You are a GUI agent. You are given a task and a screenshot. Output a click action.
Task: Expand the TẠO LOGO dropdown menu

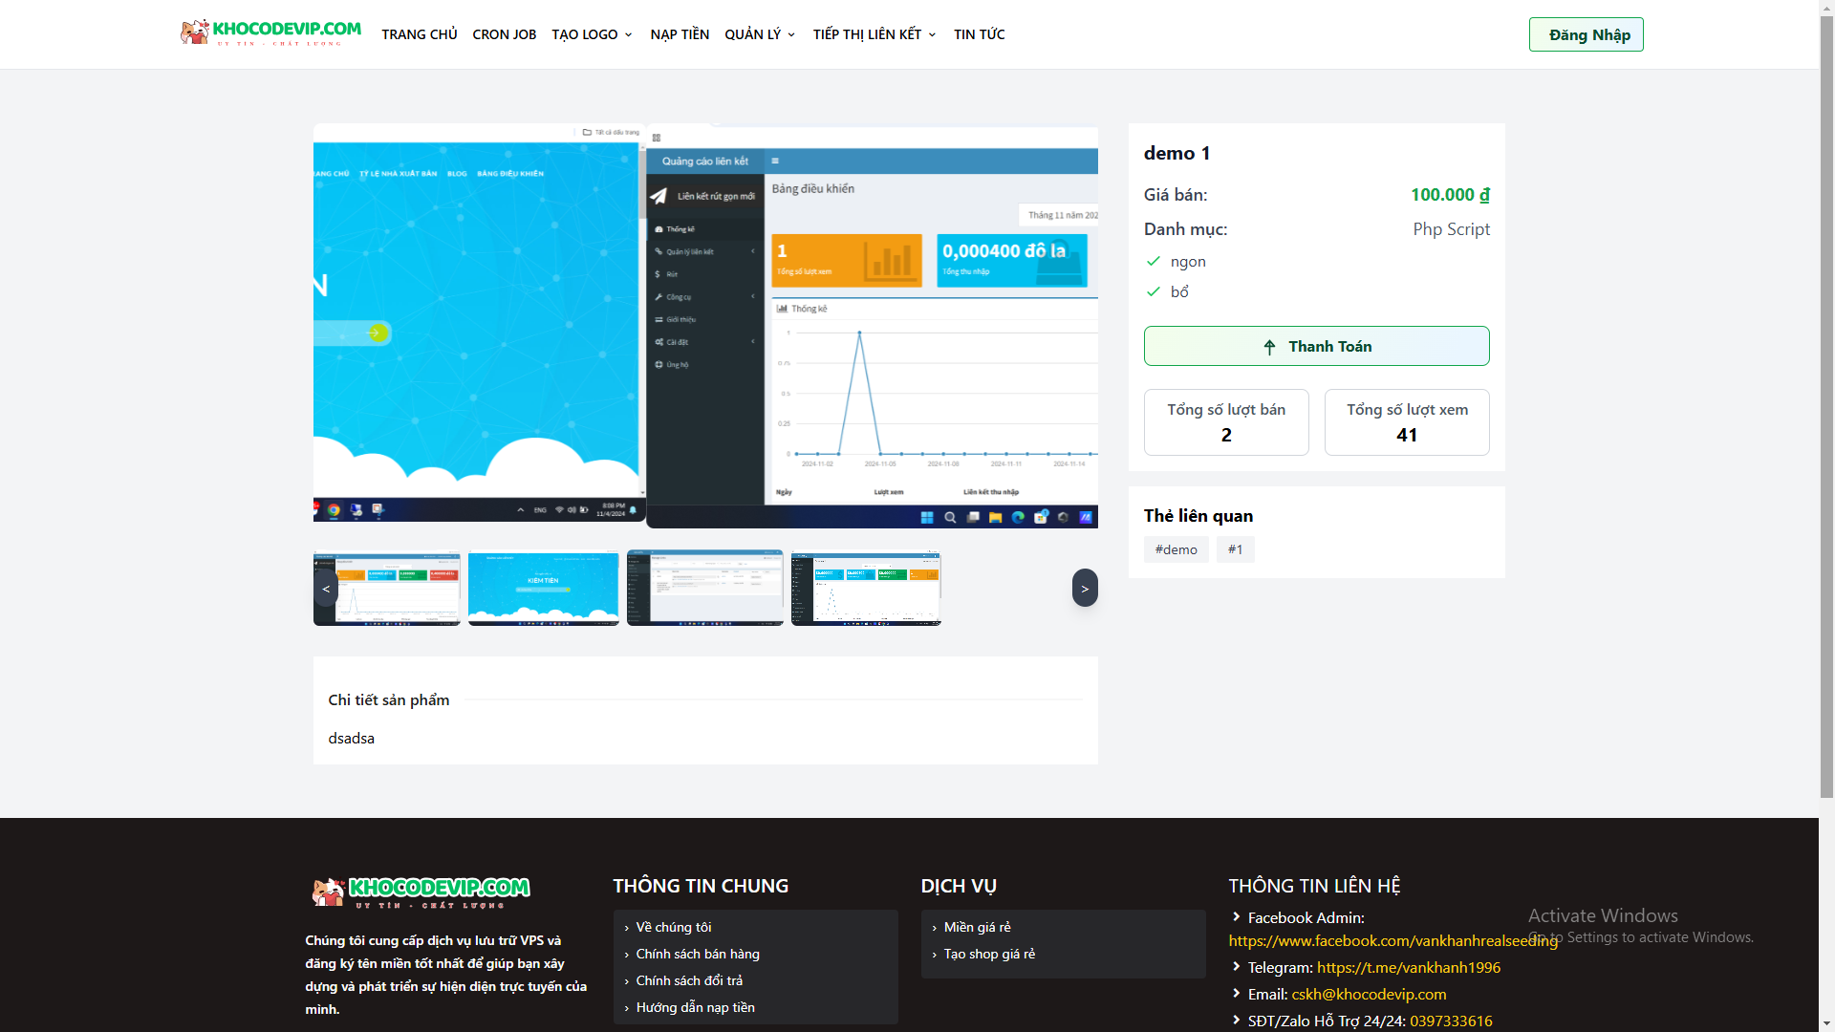[592, 34]
